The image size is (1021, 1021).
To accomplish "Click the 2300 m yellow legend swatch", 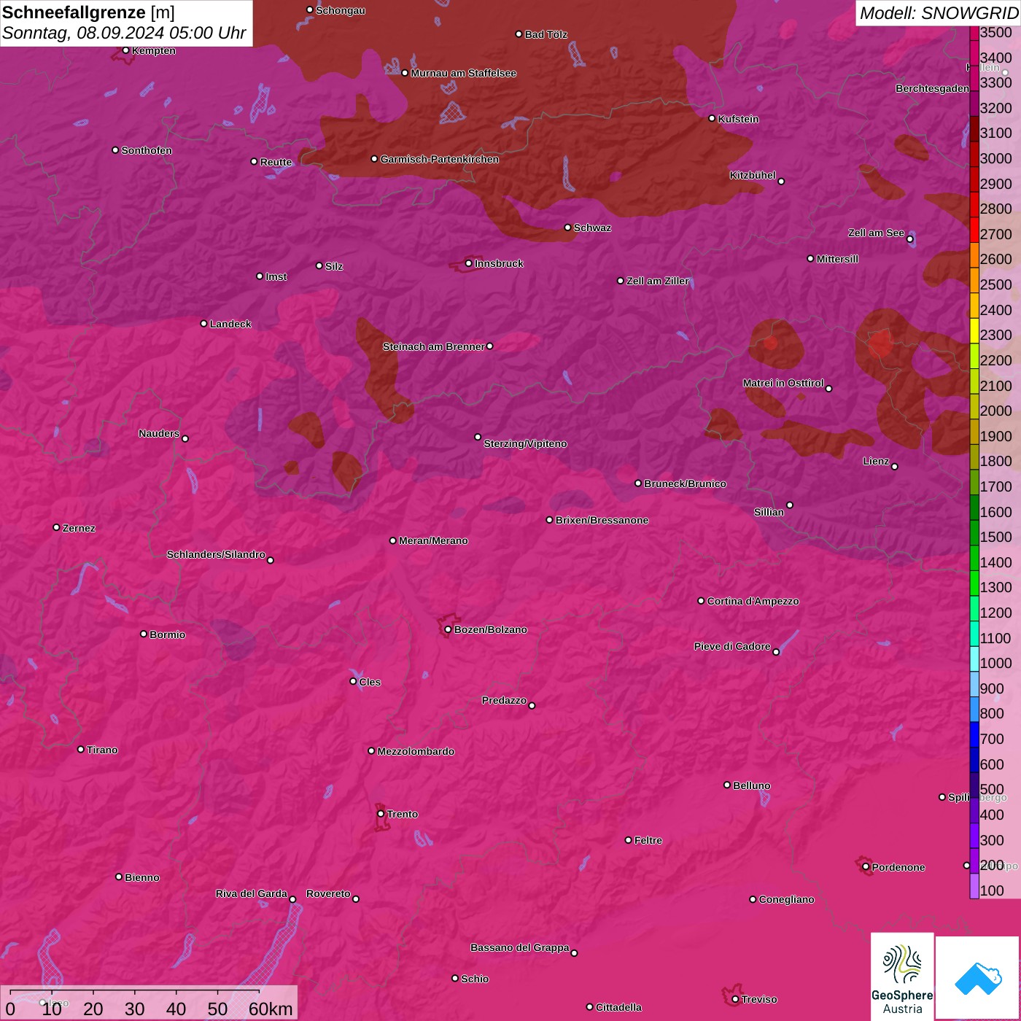I will 974,330.
